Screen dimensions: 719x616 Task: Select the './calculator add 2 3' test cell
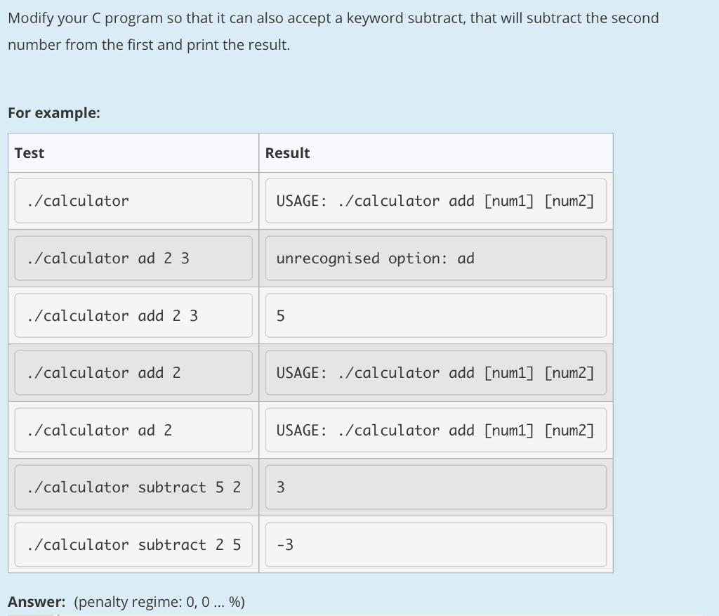coord(133,315)
